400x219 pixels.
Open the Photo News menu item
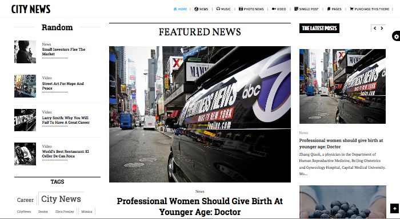254,9
